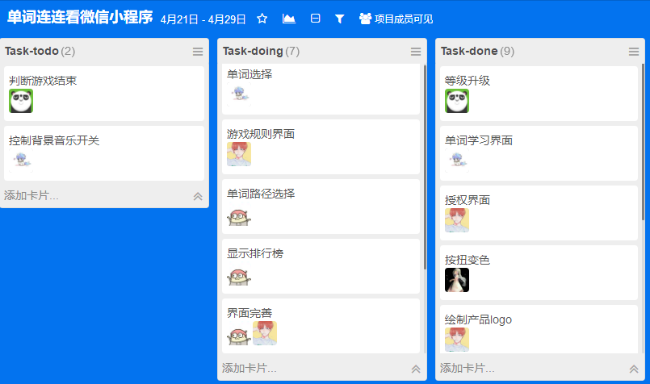The height and width of the screenshot is (384, 650).
Task: Click 项目成员可见 visibility setting
Action: click(x=396, y=19)
